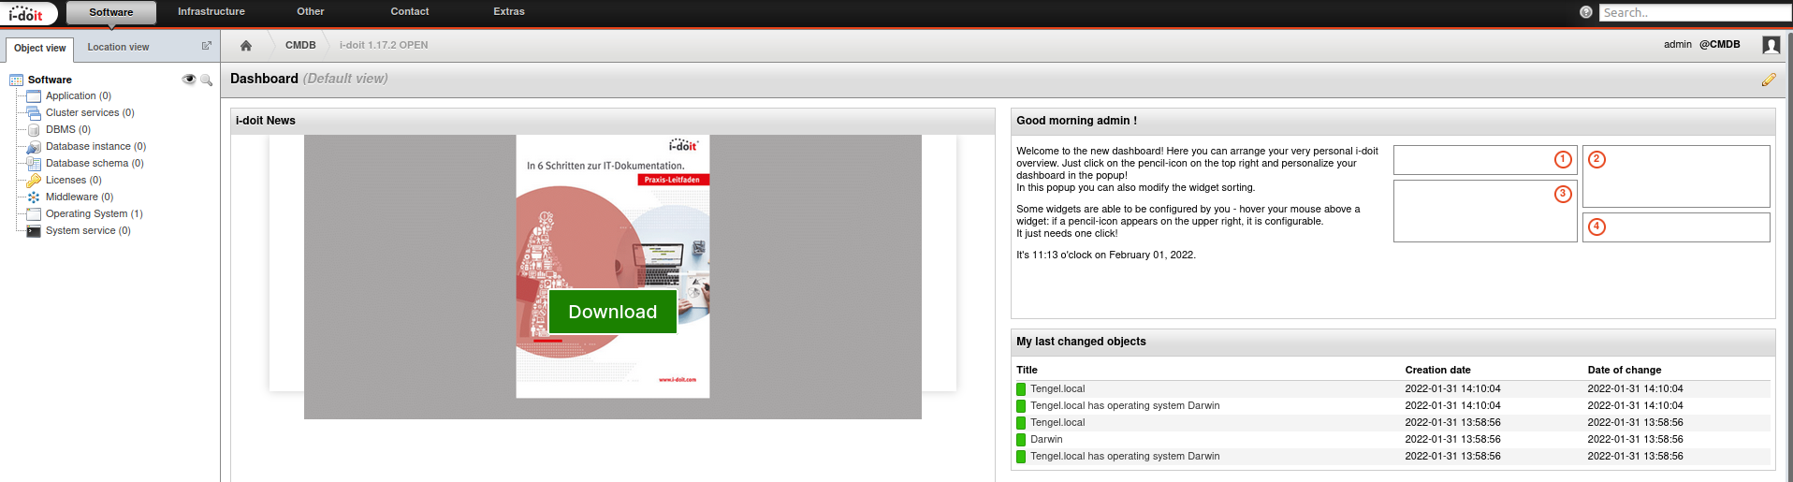Click the i-doit logo
This screenshot has height=482, width=1793.
(x=27, y=13)
